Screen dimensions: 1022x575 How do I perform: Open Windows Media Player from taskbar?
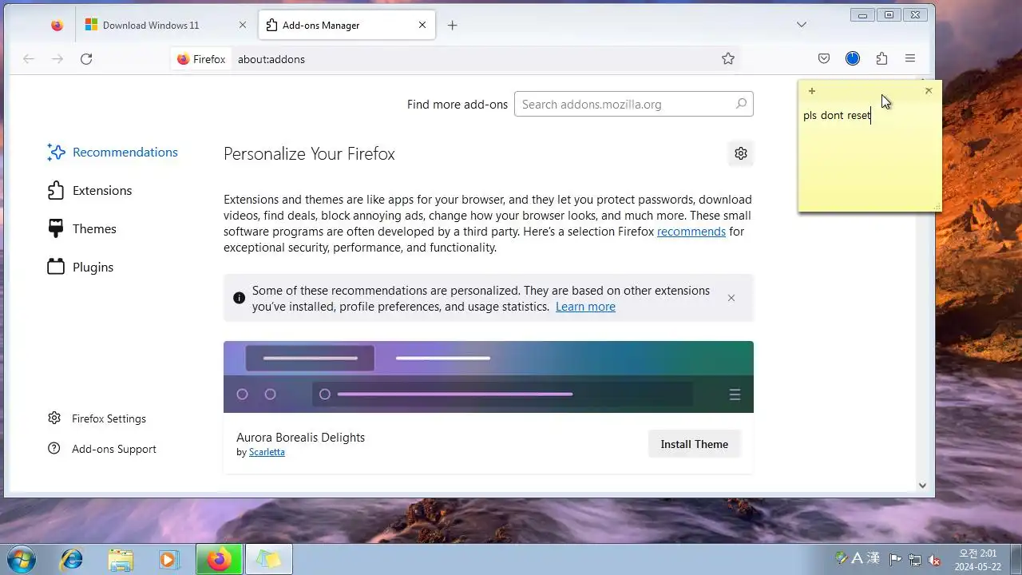168,560
